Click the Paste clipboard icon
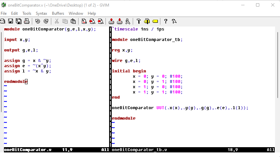Image resolution: width=280 pixels, height=157 pixels. click(73, 21)
